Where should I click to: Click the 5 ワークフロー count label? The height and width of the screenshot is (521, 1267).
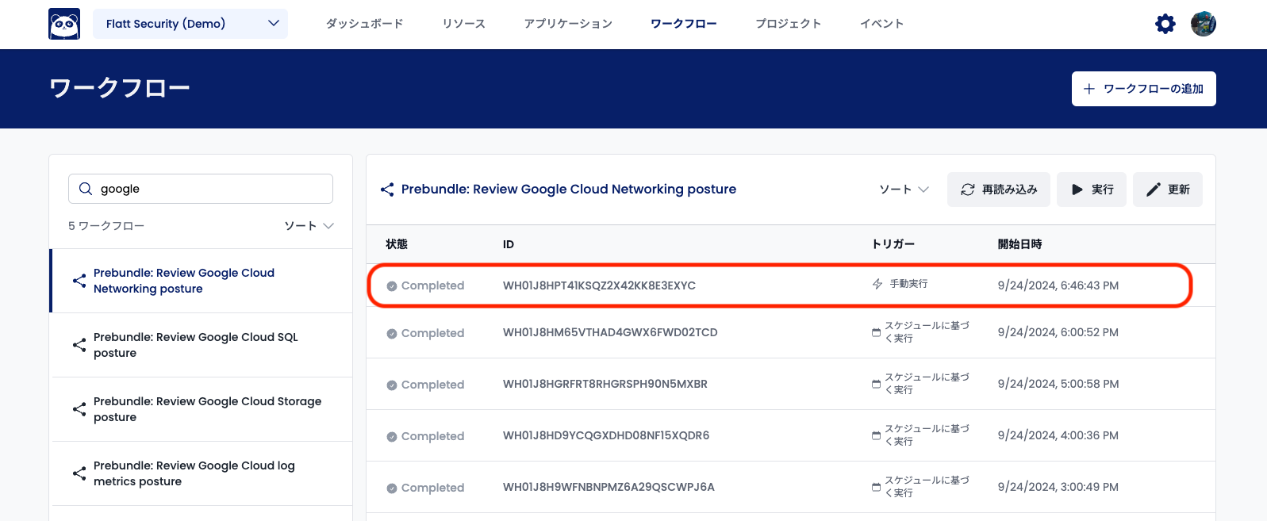106,226
